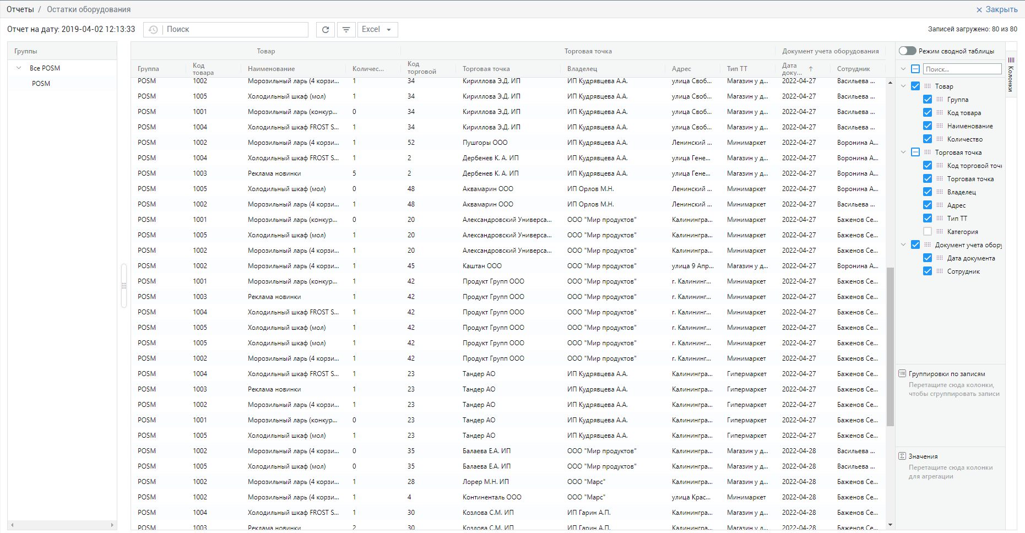Click drag handle icon next to Наименование
Viewport: 1025px width, 533px height.
[x=940, y=126]
